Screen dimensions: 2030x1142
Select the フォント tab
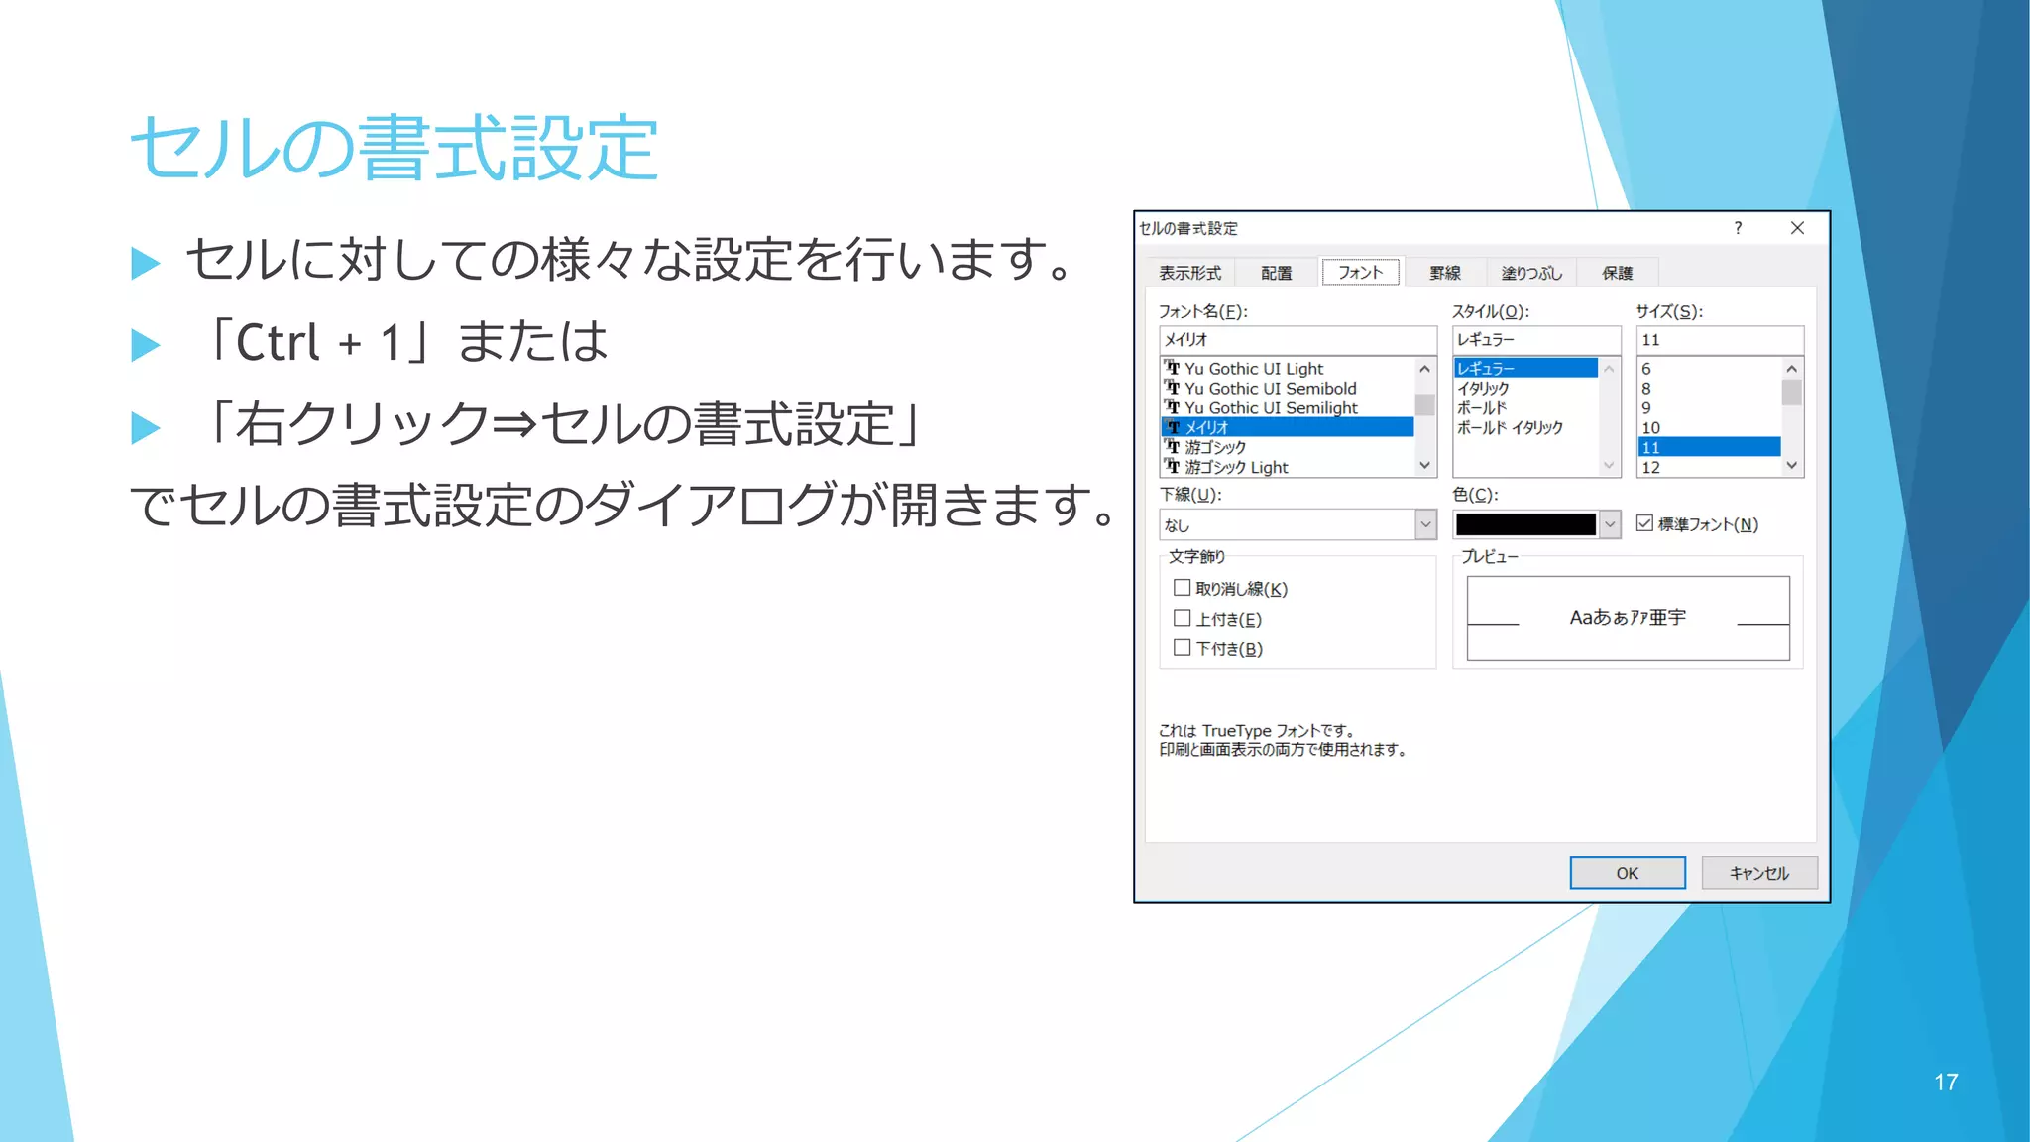(x=1360, y=272)
